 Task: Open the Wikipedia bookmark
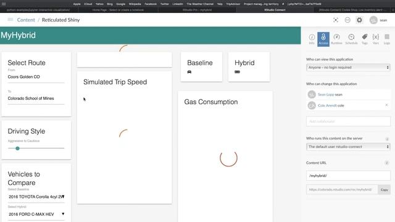tap(135, 4)
